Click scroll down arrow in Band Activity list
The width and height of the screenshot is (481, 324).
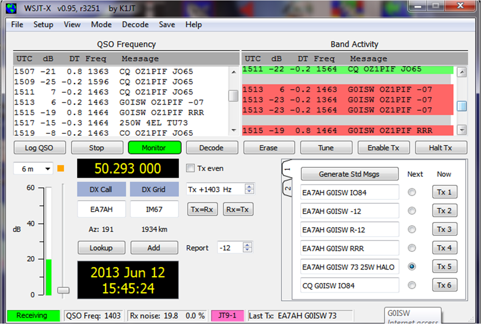click(462, 130)
